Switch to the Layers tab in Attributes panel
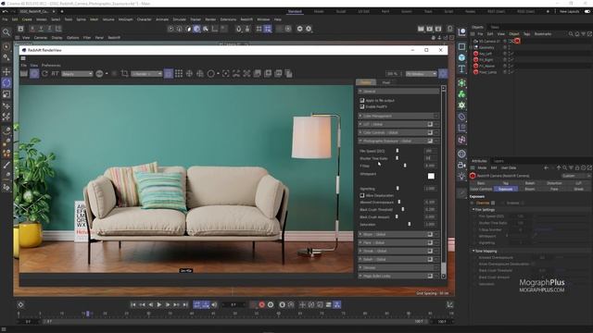This screenshot has height=333, width=593. point(498,161)
